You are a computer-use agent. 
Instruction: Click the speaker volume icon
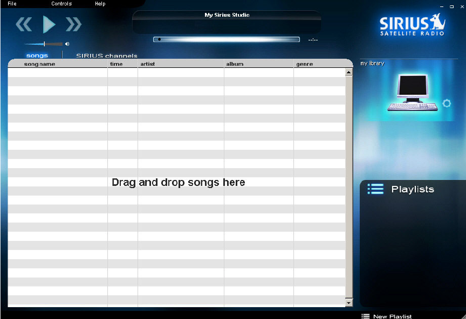(x=67, y=44)
